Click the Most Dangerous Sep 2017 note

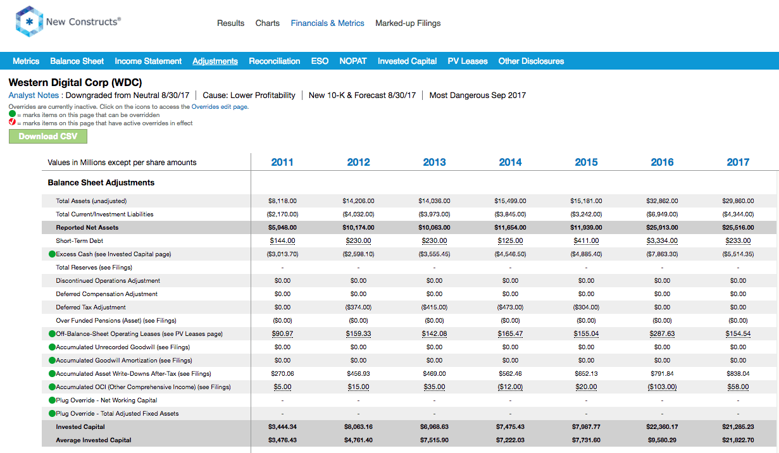pyautogui.click(x=478, y=96)
